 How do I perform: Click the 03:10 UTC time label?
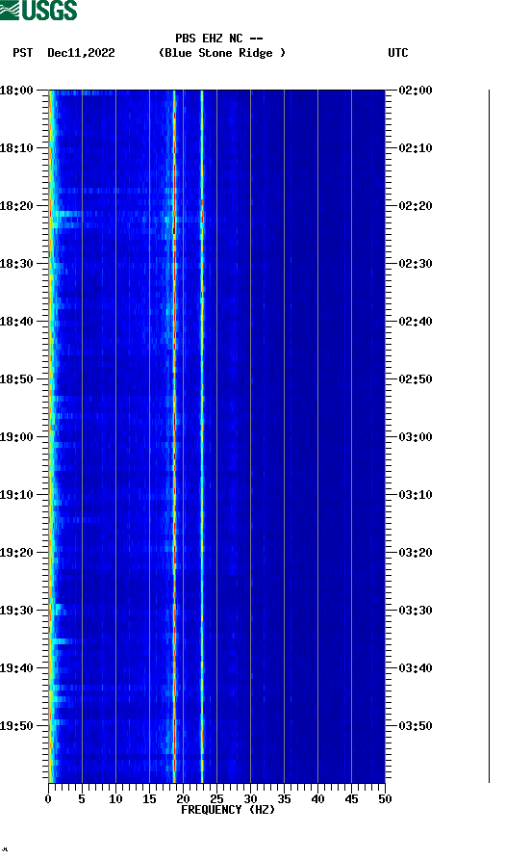[416, 495]
